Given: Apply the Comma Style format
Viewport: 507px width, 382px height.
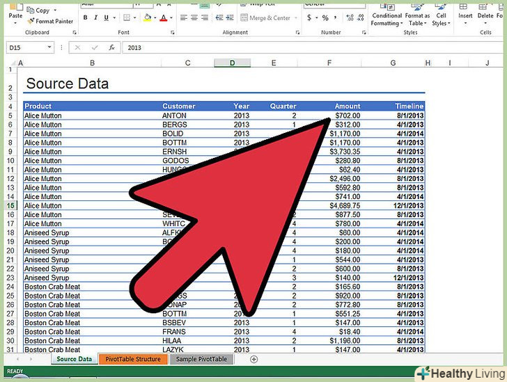Looking at the screenshot, I should pos(335,18).
